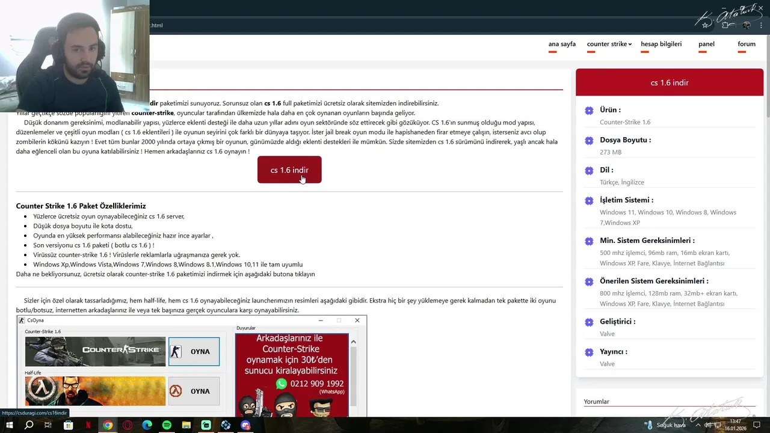Expand the counter strike dropdown menu

[609, 44]
